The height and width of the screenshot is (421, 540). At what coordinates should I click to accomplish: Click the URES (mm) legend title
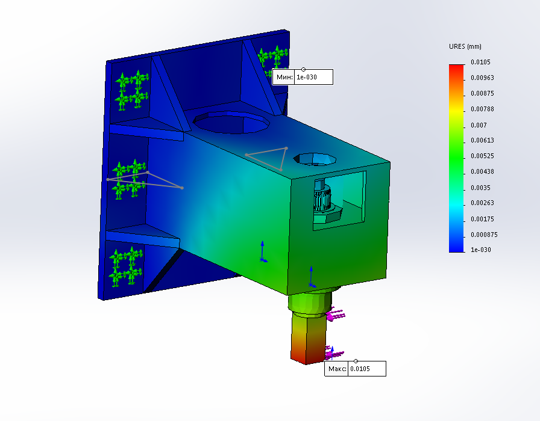(465, 46)
